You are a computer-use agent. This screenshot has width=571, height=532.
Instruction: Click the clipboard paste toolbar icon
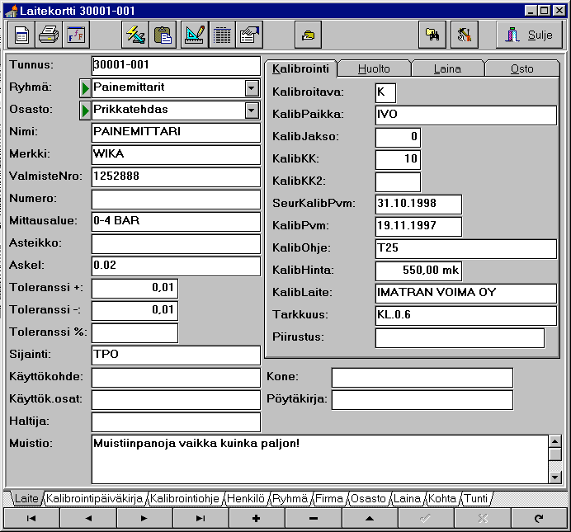pos(163,35)
